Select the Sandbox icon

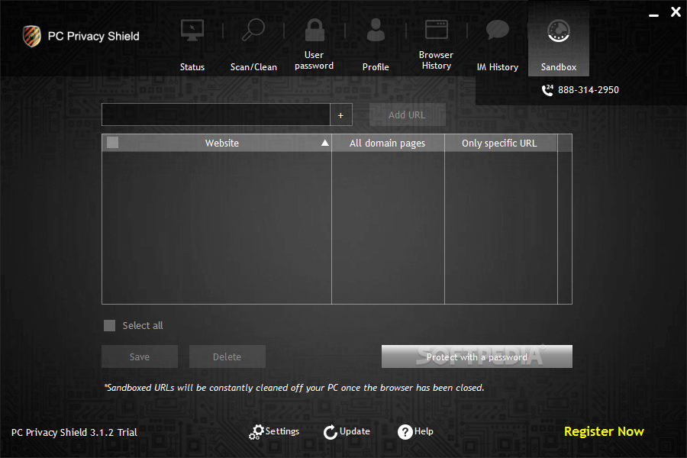(x=559, y=31)
